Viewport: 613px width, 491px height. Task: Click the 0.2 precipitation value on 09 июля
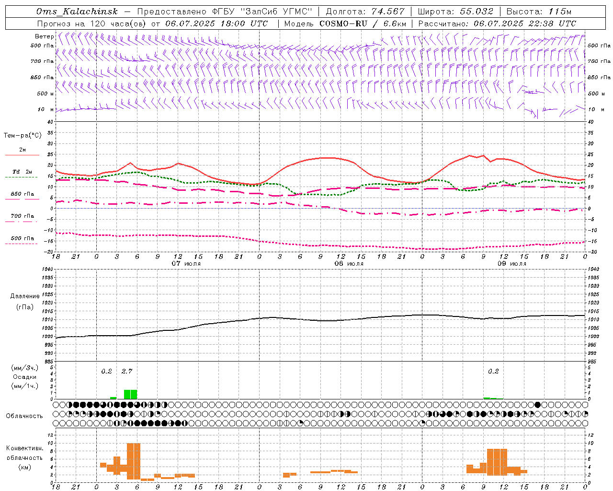pos(493,371)
